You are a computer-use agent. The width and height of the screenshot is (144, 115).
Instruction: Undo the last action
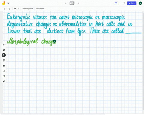point(4,9)
